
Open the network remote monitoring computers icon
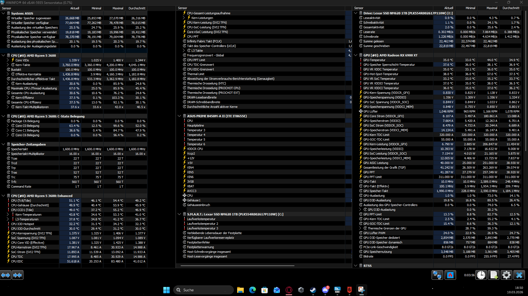click(x=437, y=275)
